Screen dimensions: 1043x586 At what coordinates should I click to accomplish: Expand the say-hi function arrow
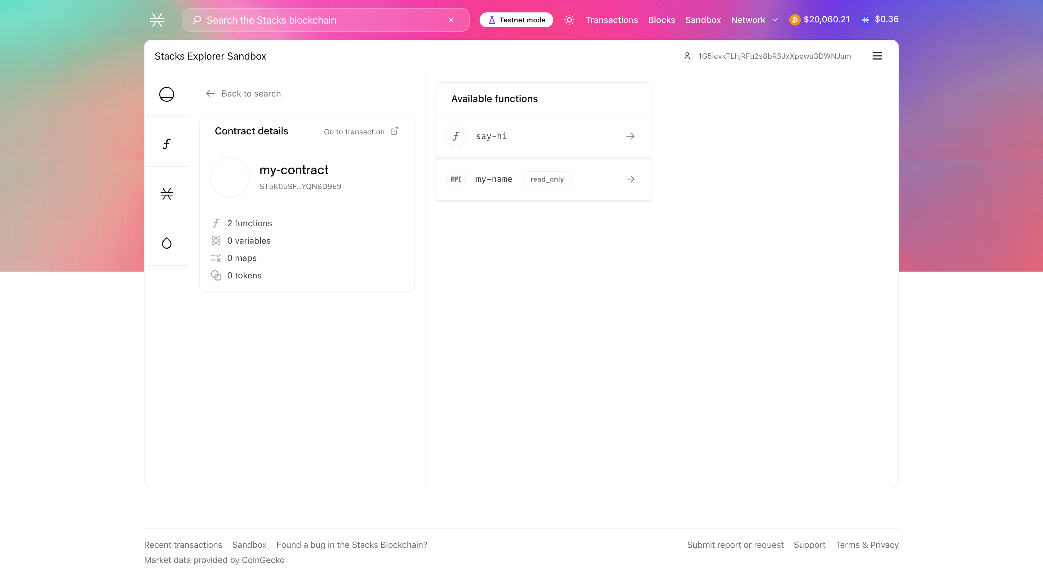click(630, 137)
